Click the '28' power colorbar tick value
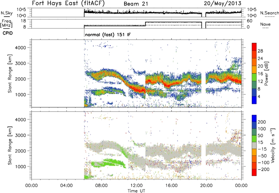 [x=260, y=51]
